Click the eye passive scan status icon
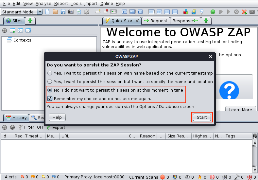 187,177
